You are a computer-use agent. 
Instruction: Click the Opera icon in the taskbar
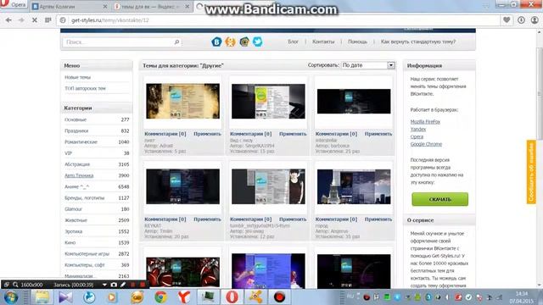(232, 297)
